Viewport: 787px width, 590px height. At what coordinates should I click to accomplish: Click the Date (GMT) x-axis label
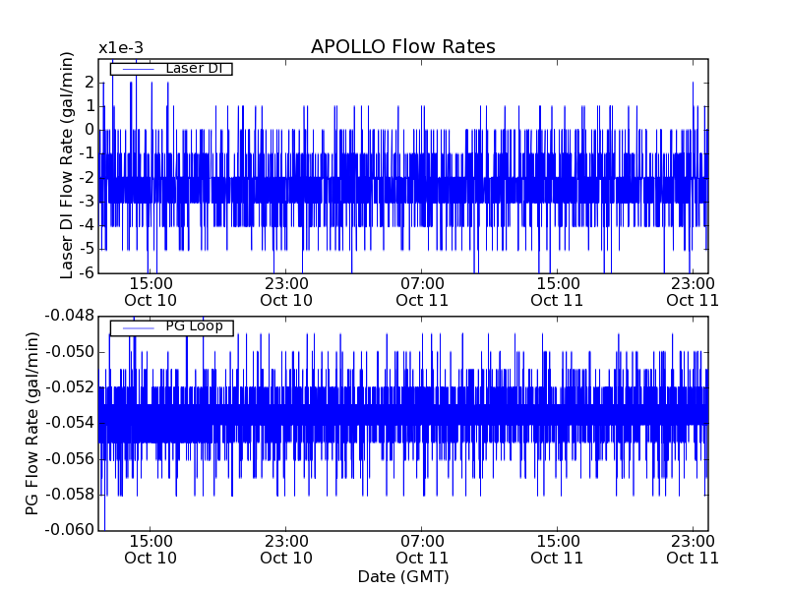point(402,576)
